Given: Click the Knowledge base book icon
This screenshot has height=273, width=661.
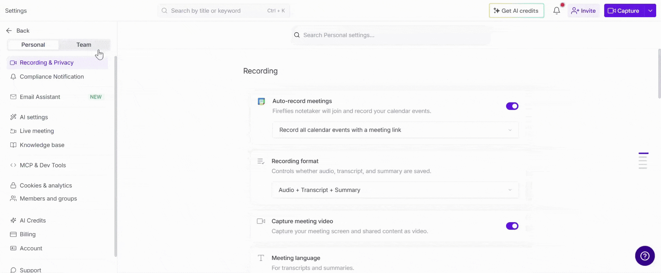Looking at the screenshot, I should click(13, 145).
